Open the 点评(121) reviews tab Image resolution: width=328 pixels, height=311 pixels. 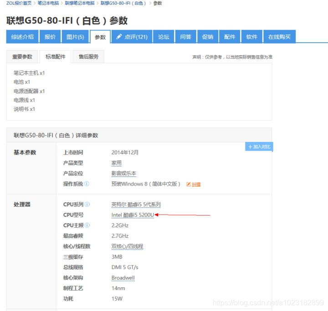click(132, 37)
